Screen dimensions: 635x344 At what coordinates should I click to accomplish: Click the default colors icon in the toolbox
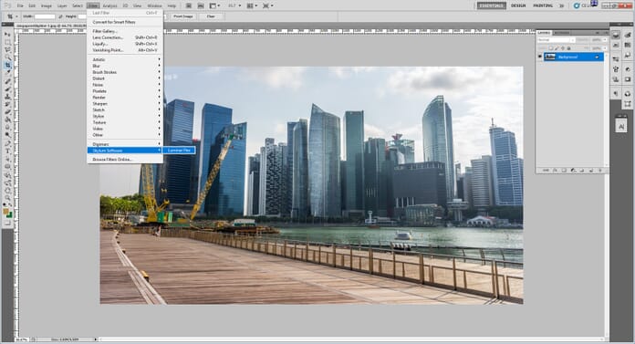5,204
